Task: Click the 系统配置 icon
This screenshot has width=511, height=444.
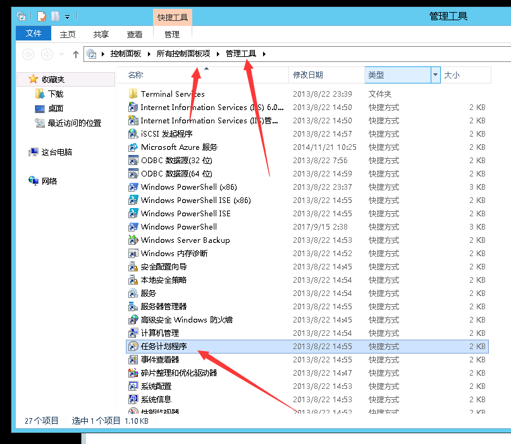Action: [133, 386]
